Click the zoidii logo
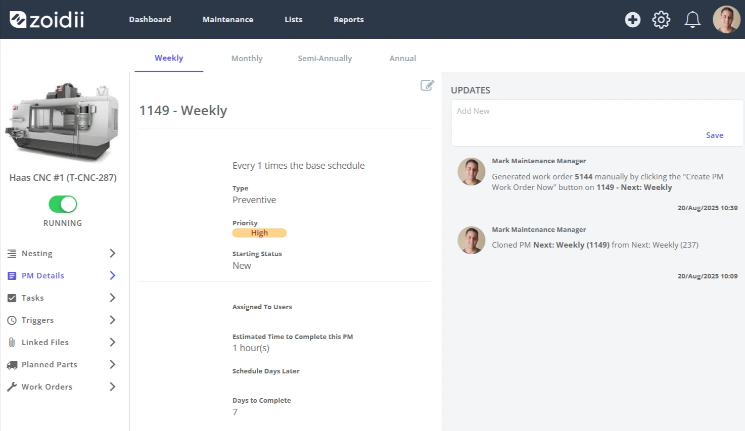This screenshot has height=431, width=745. click(x=46, y=20)
